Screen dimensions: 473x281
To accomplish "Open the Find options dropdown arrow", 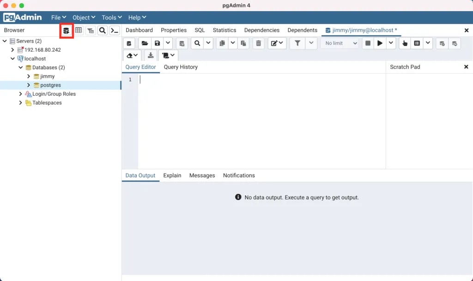I will (208, 43).
